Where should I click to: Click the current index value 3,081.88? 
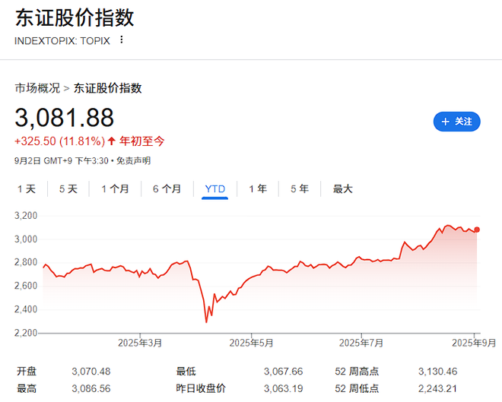(65, 118)
